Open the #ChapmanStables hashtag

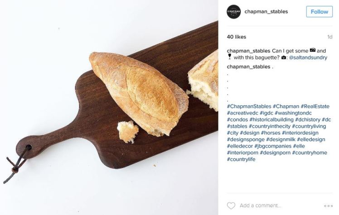tap(249, 106)
